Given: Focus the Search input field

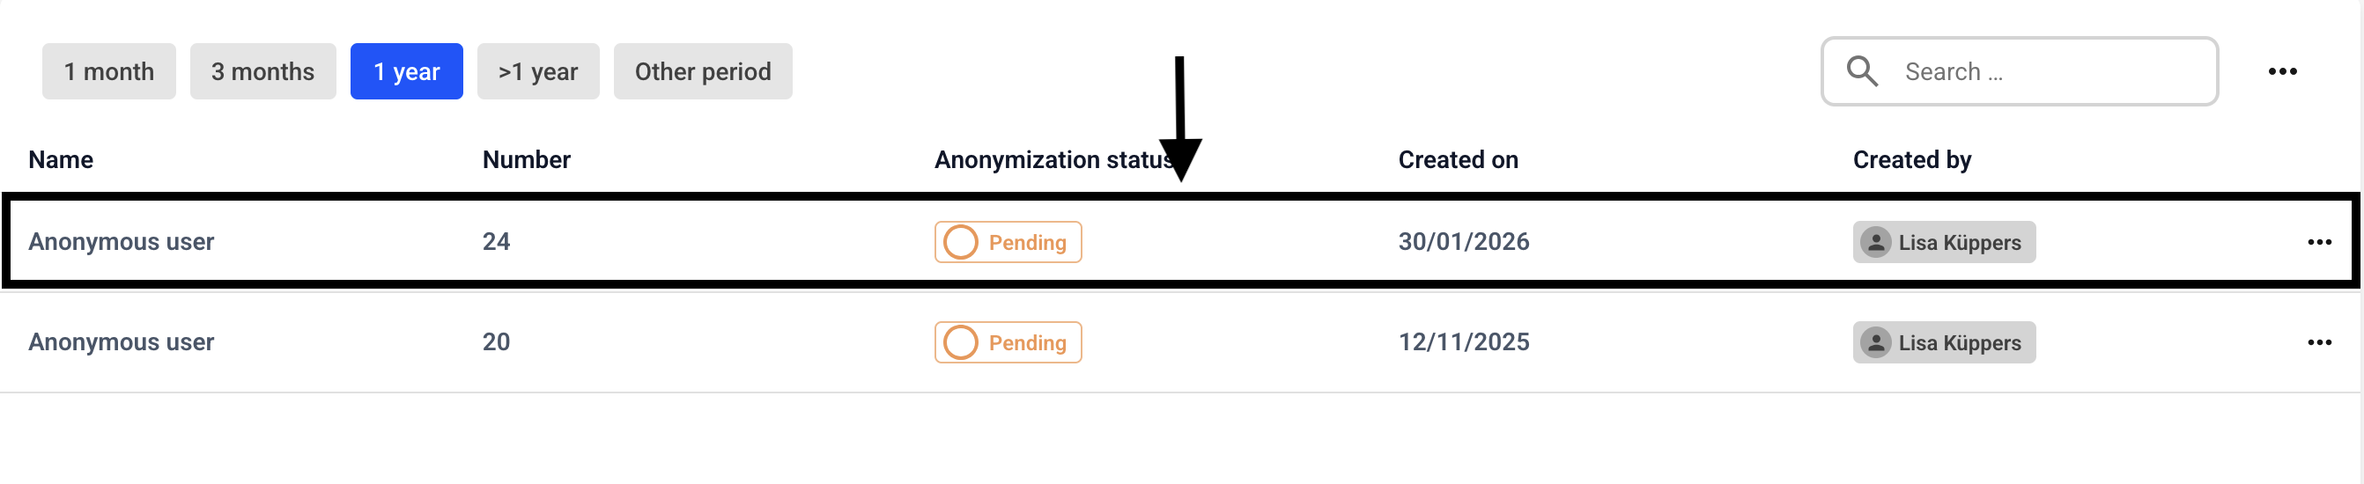Looking at the screenshot, I should pyautogui.click(x=2046, y=71).
